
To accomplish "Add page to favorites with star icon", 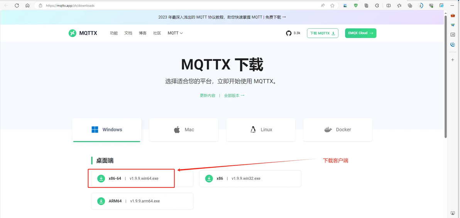I will (332, 5).
